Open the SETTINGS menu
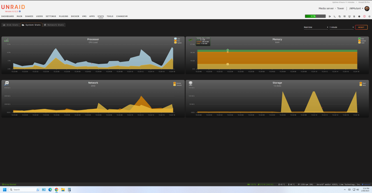The image size is (372, 193). (51, 16)
